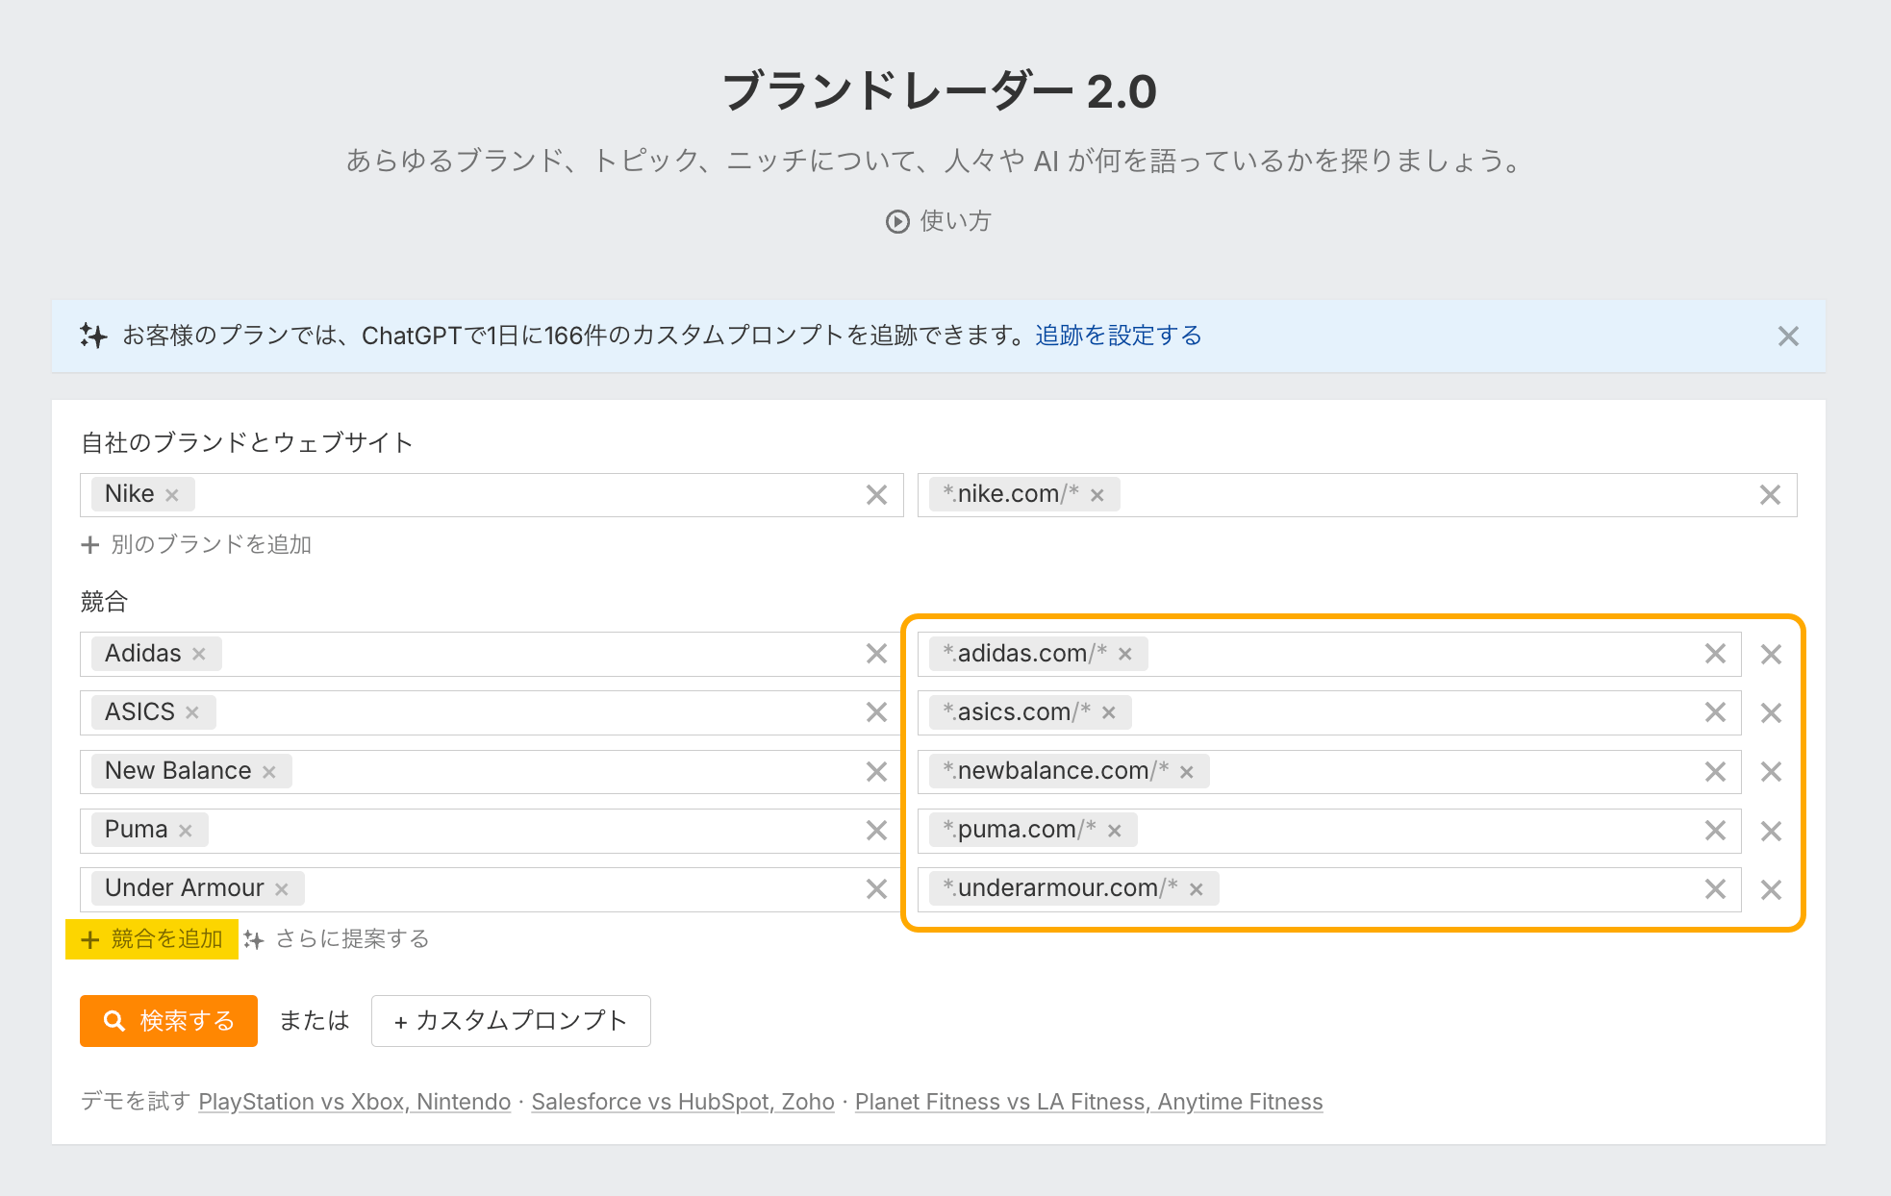
Task: Click 競合を追加 to add competitor
Action: tap(152, 939)
